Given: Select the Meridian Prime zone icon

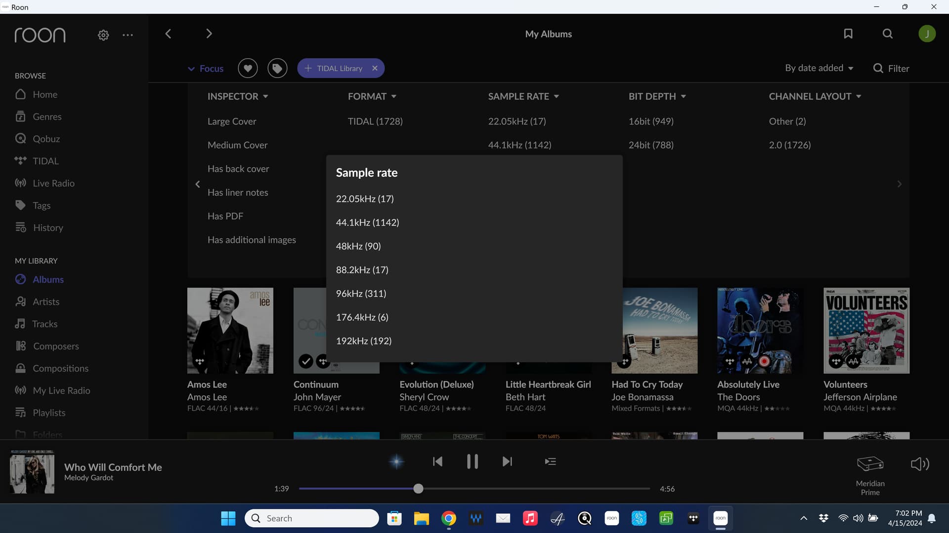Looking at the screenshot, I should click(x=870, y=464).
